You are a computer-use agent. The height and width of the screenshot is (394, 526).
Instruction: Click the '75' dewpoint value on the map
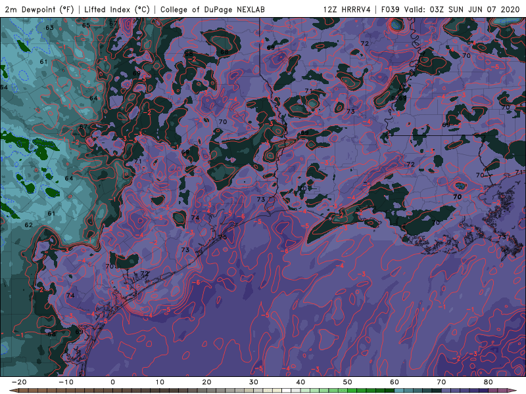223,237
